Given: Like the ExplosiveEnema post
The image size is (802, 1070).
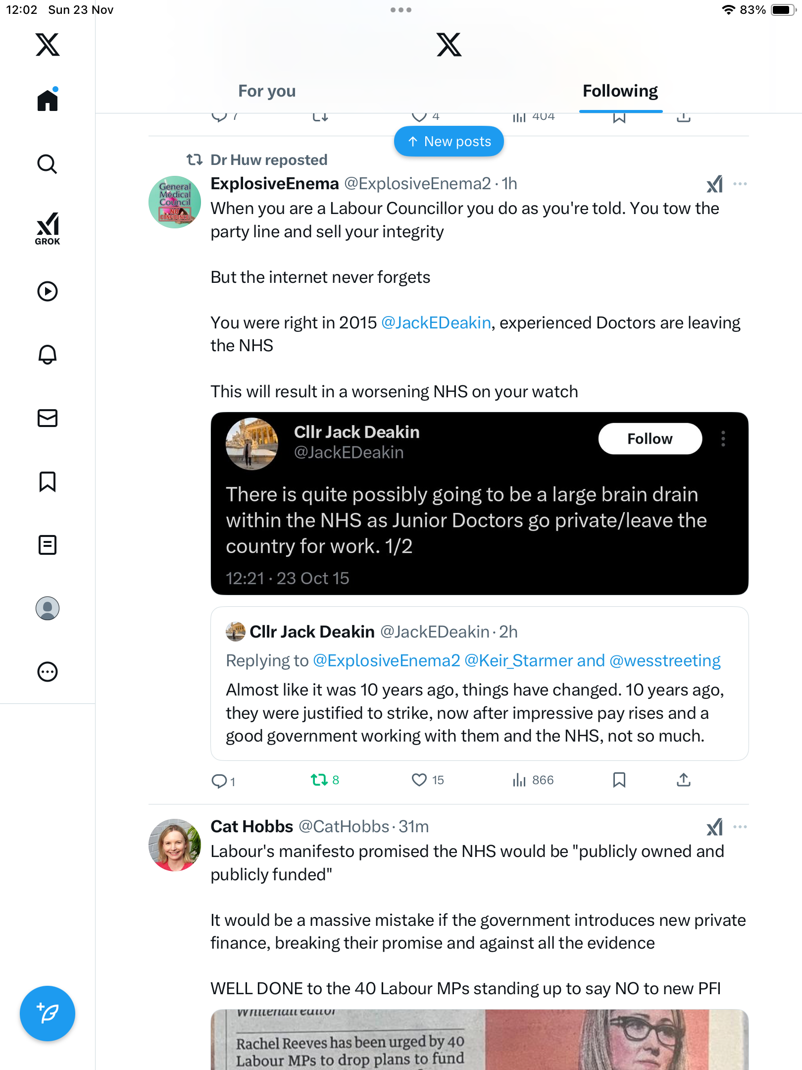Looking at the screenshot, I should [x=419, y=780].
